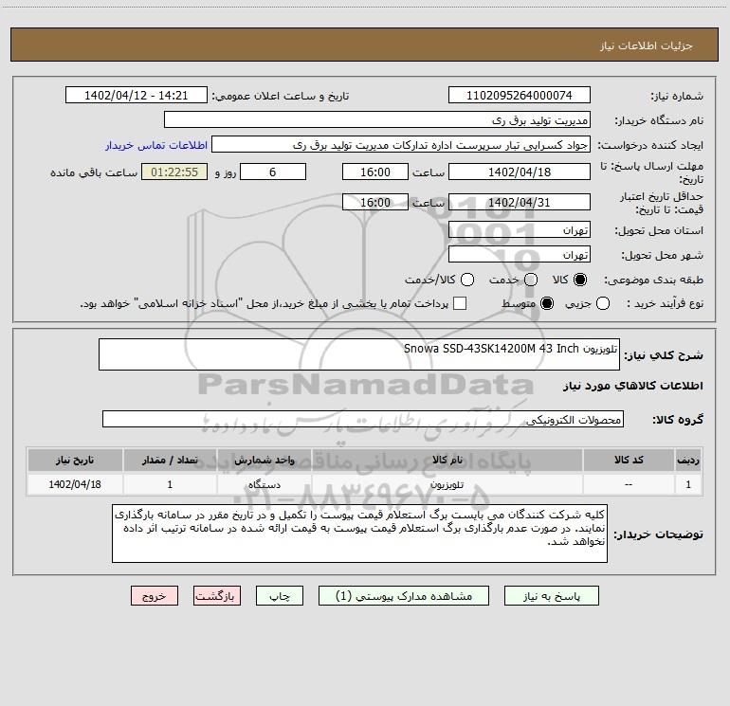Select the کالا/خدمت radio button

(x=467, y=280)
